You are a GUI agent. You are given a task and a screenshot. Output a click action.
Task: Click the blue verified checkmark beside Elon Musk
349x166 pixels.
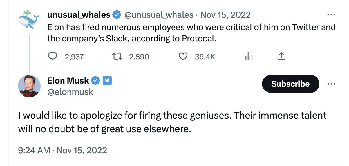[x=96, y=81]
